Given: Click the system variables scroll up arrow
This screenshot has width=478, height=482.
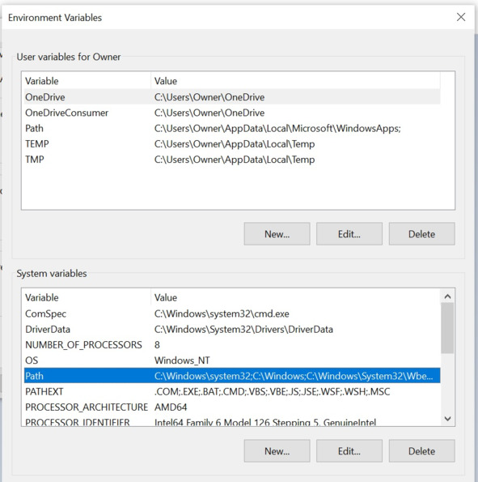Looking at the screenshot, I should [x=447, y=296].
